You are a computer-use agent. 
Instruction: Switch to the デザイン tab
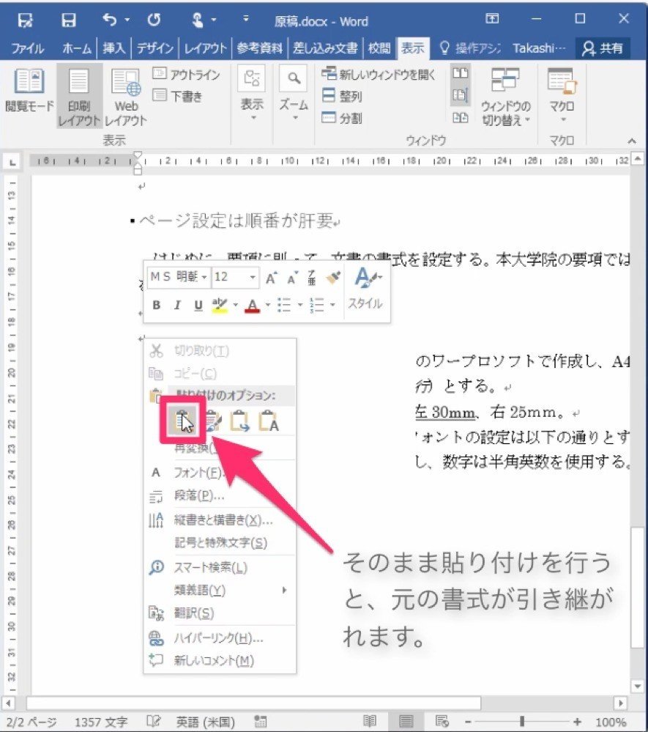155,48
